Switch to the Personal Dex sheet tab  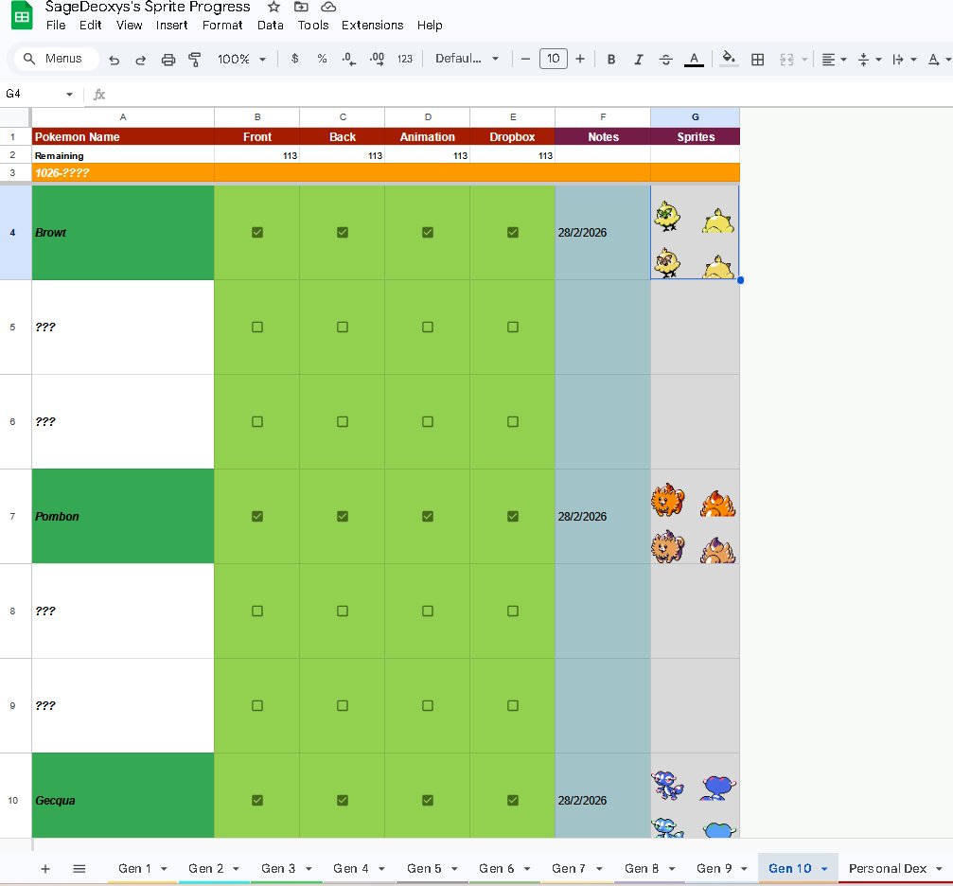(888, 868)
